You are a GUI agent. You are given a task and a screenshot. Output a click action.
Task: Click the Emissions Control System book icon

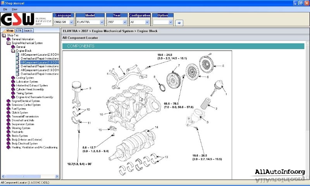click(x=9, y=105)
